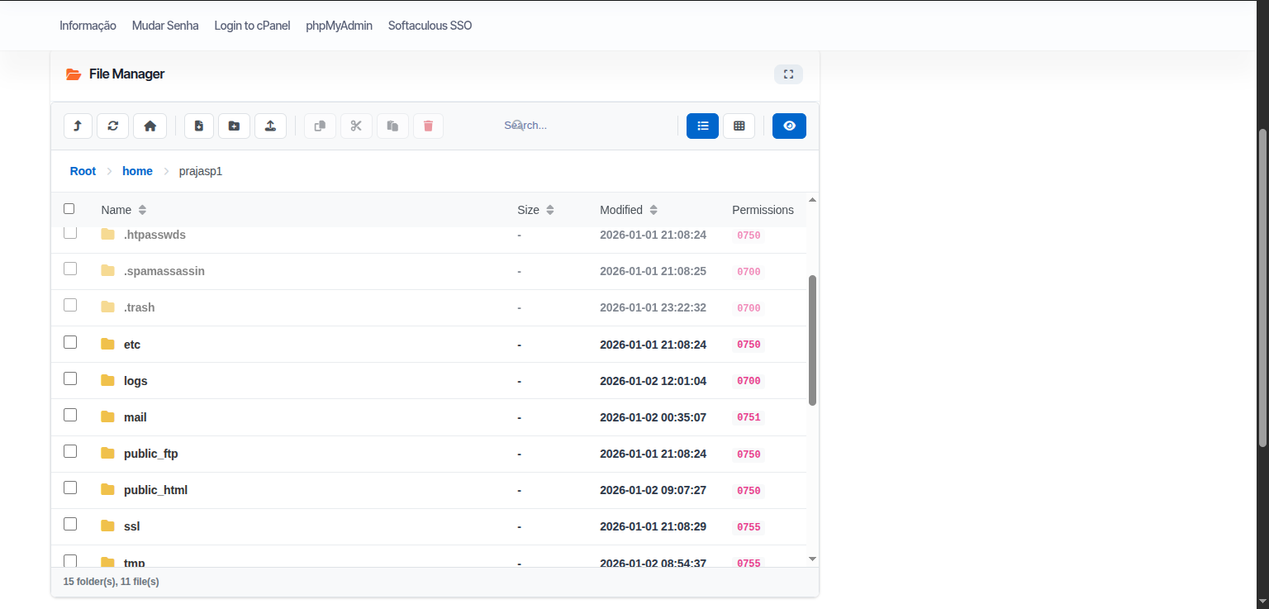Refresh the file listing
Viewport: 1269px width, 609px height.
coord(112,126)
